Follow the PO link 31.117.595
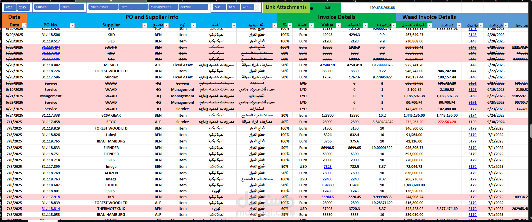532x222 pixels. (x=51, y=59)
